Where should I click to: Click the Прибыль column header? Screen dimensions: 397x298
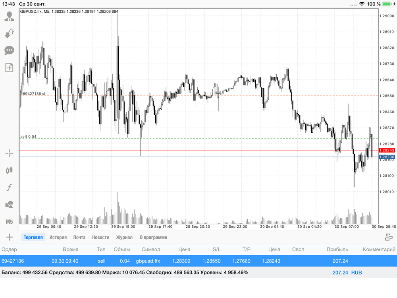tap(337, 250)
